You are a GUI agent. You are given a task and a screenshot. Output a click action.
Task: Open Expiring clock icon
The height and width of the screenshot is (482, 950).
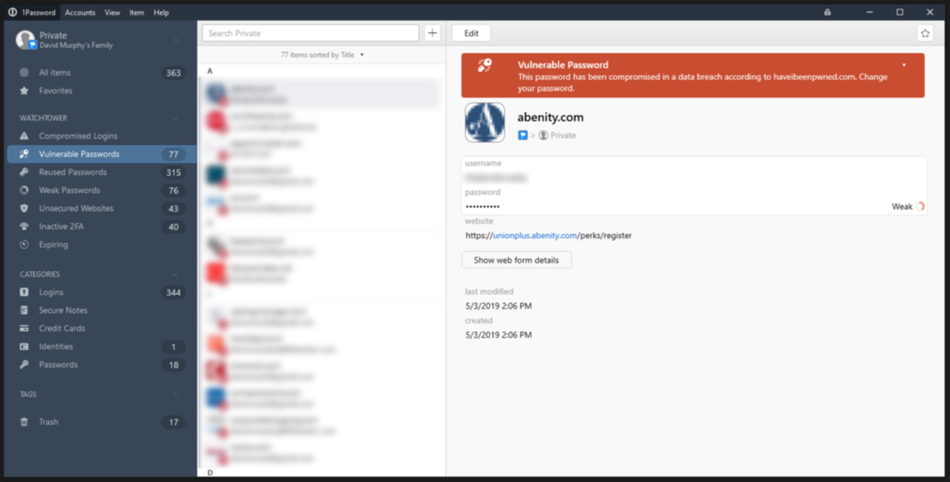[24, 244]
